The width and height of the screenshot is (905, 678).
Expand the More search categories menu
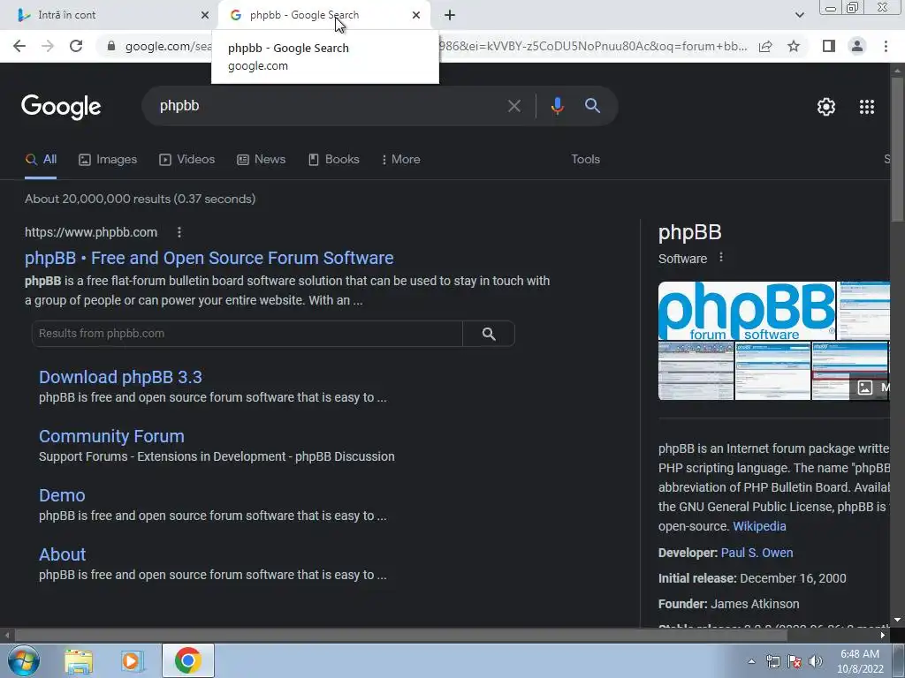pos(401,160)
